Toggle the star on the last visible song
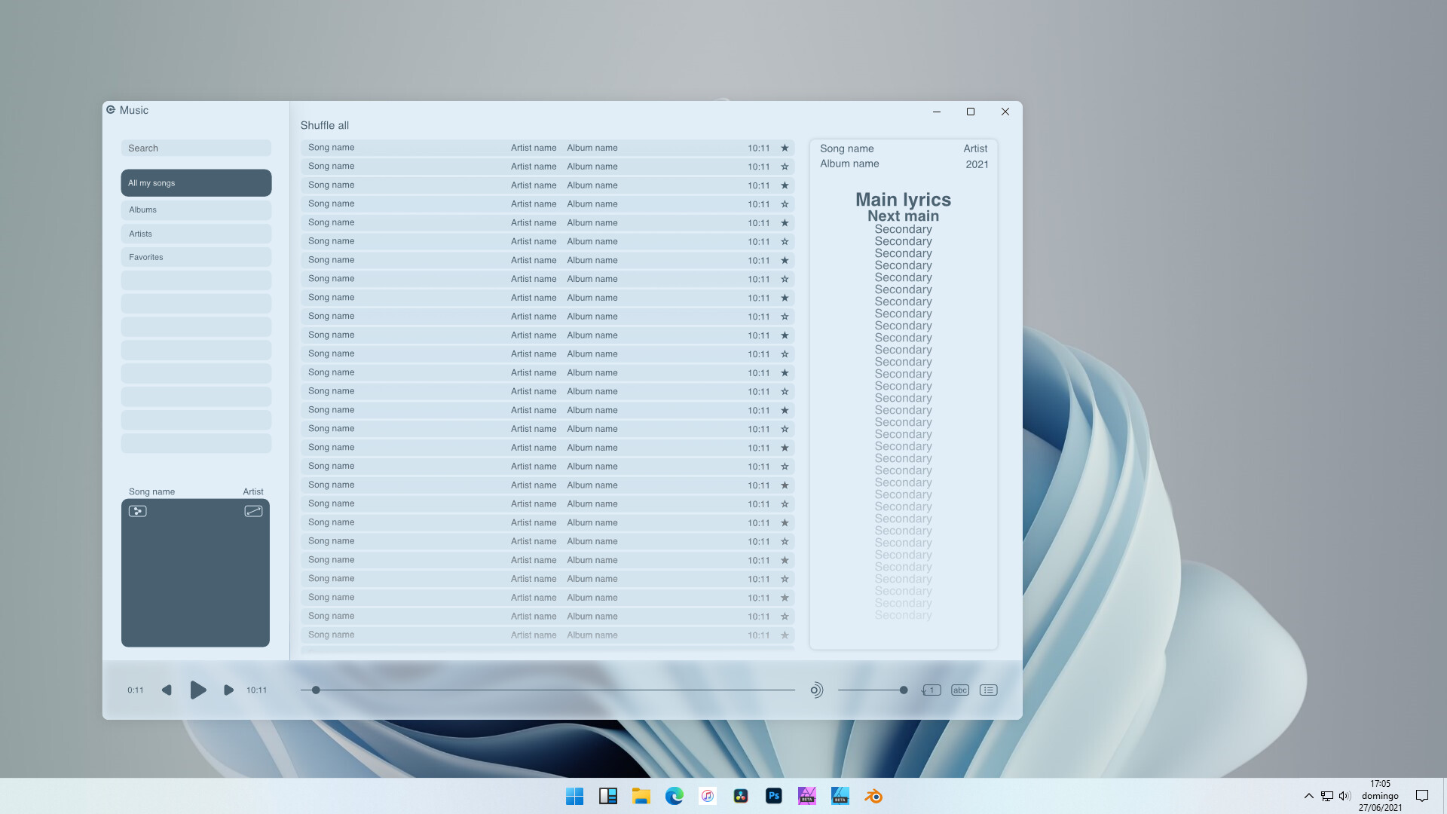Screen dimensions: 1447x814 [784, 635]
